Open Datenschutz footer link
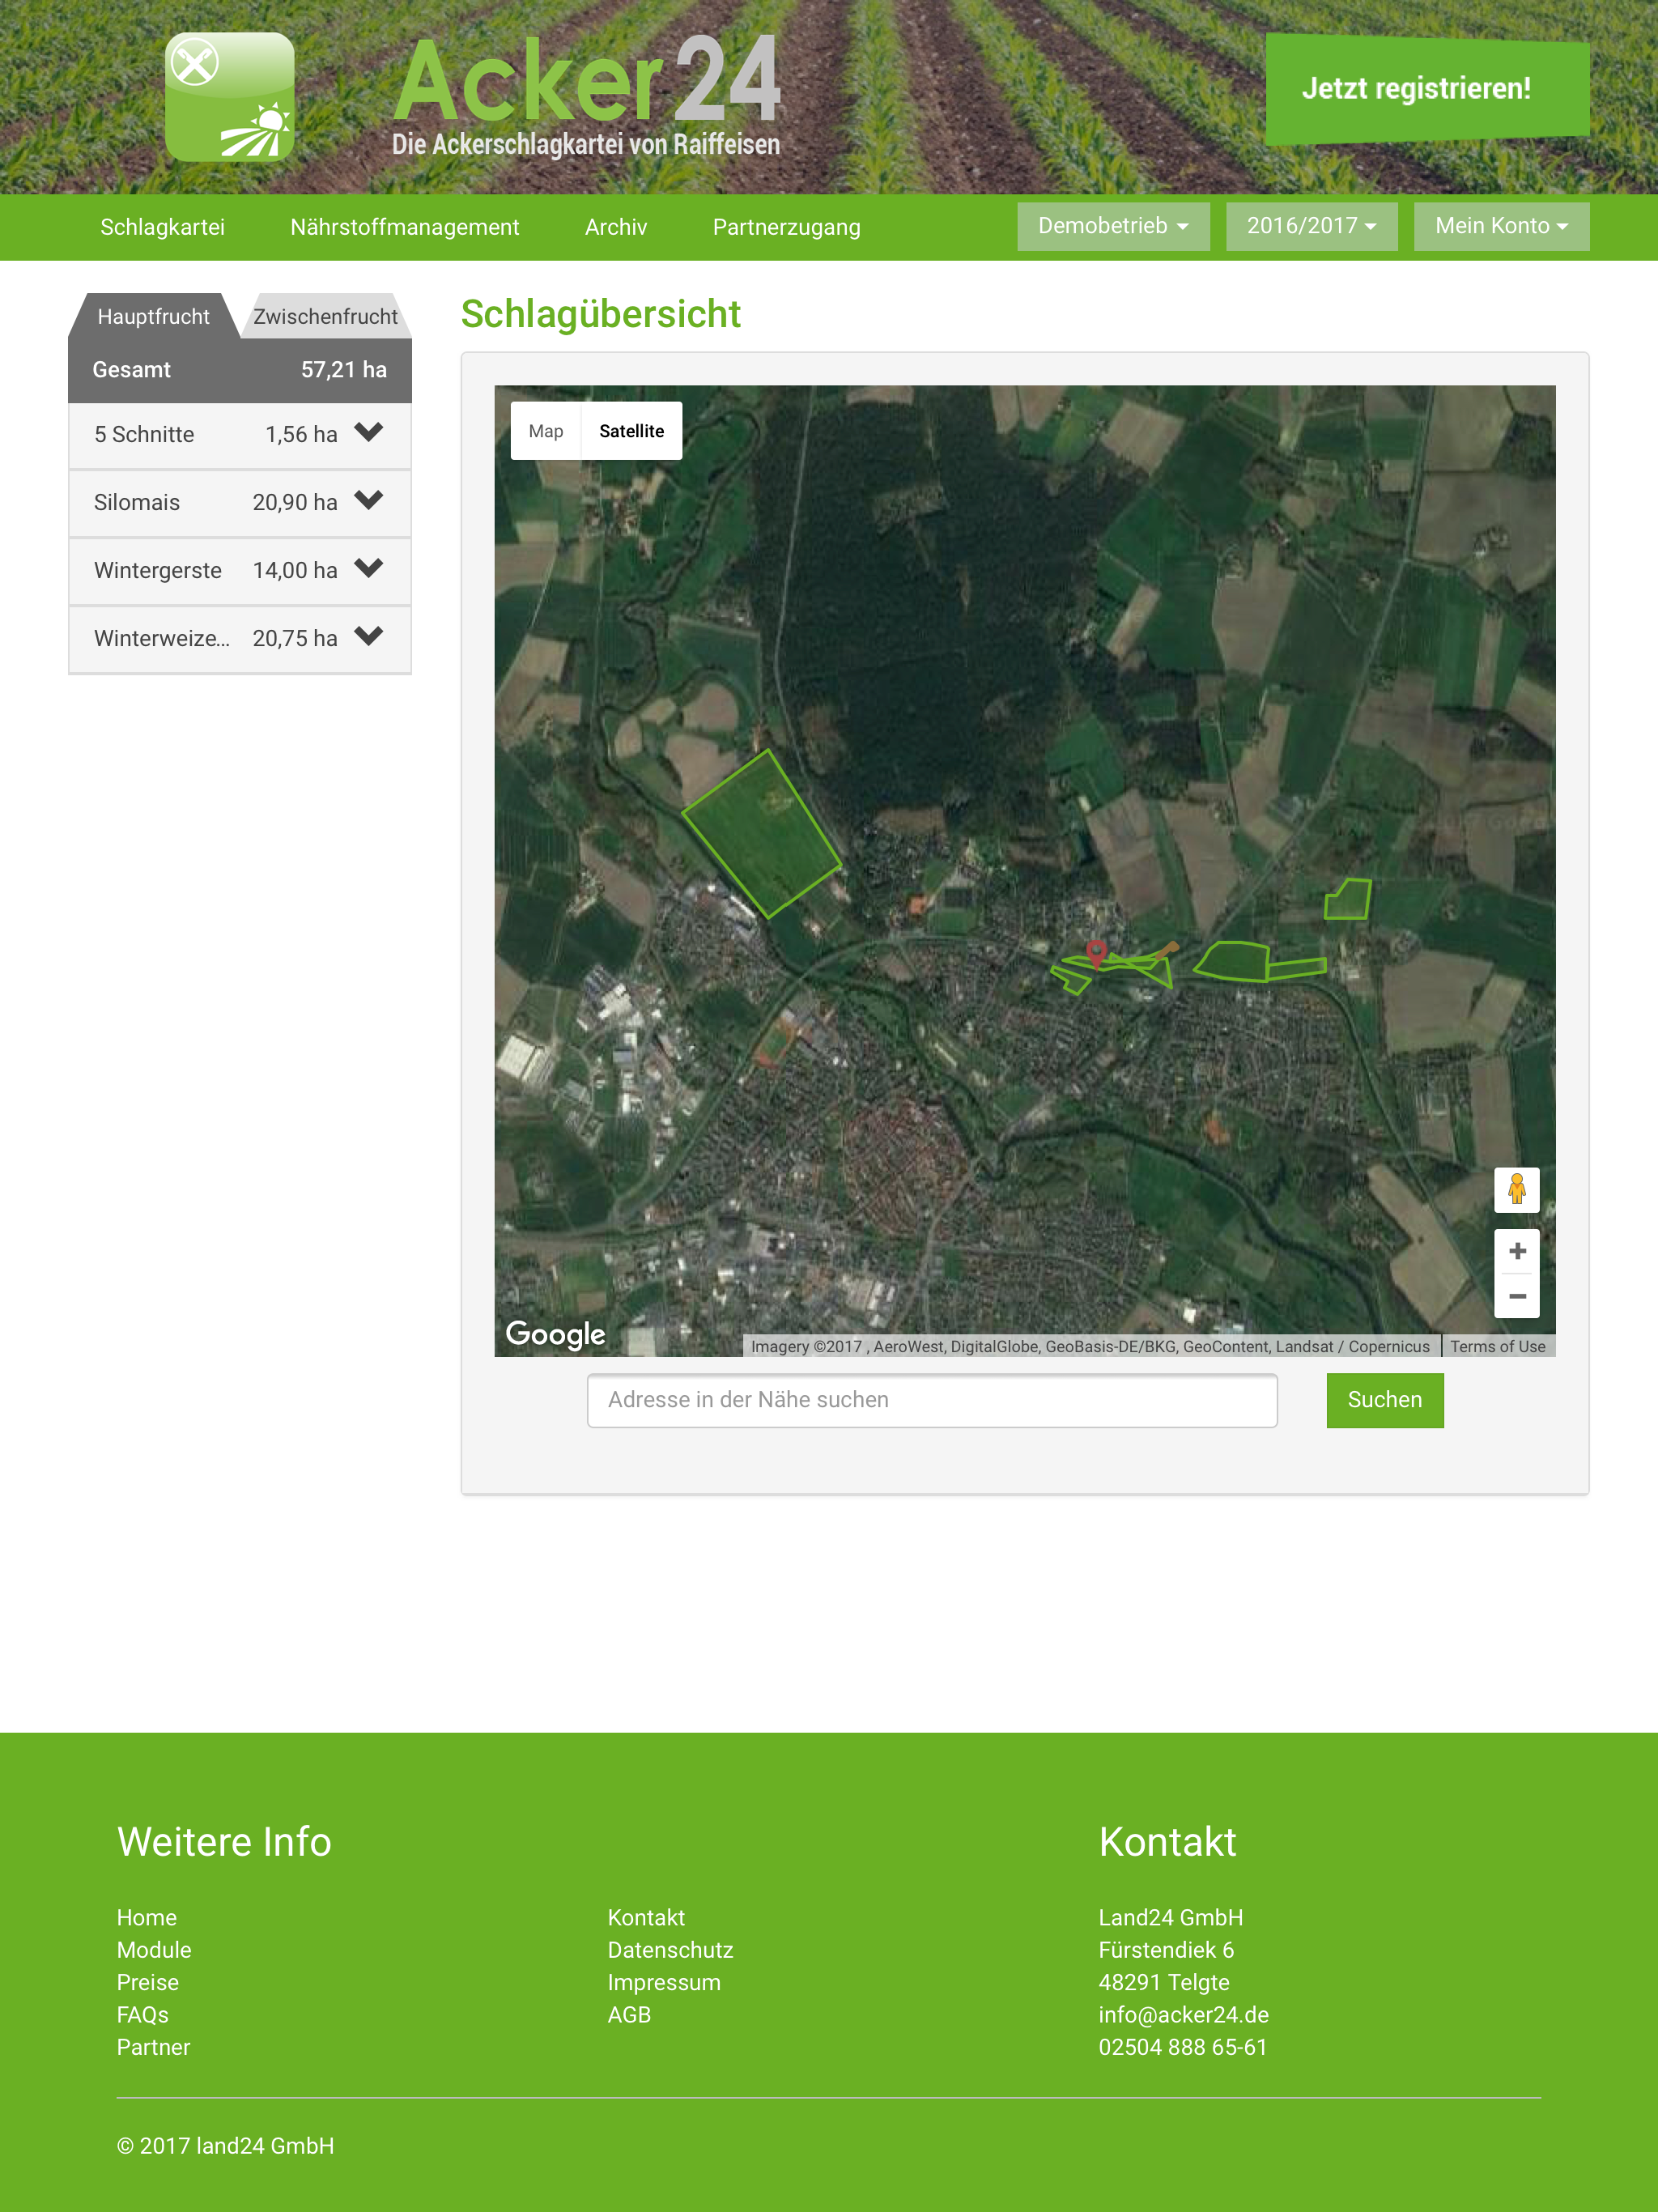 click(671, 1950)
